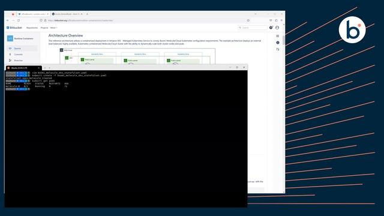Click the kubectl create -f command line

click(70, 76)
